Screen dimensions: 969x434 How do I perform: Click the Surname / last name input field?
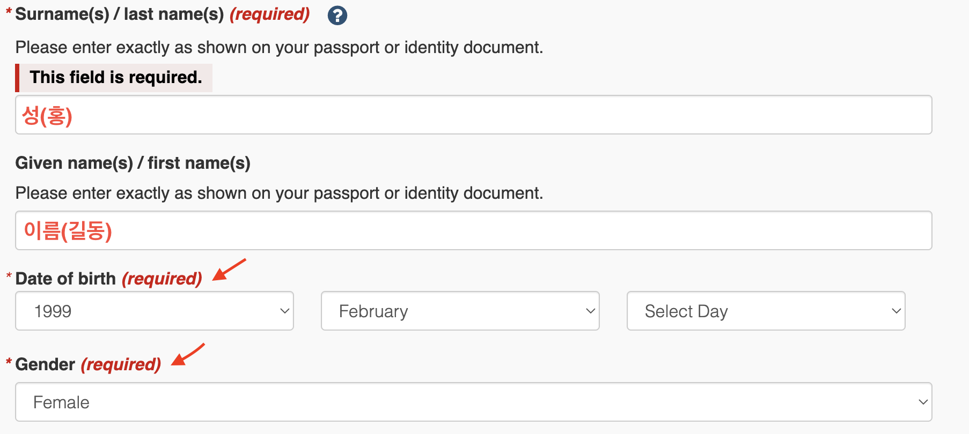point(474,115)
